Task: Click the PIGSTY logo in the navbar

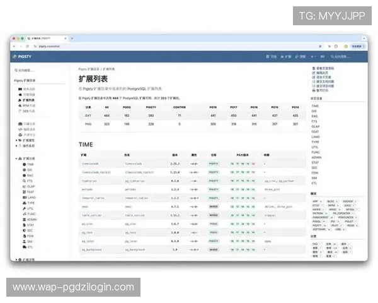Action: click(x=22, y=57)
